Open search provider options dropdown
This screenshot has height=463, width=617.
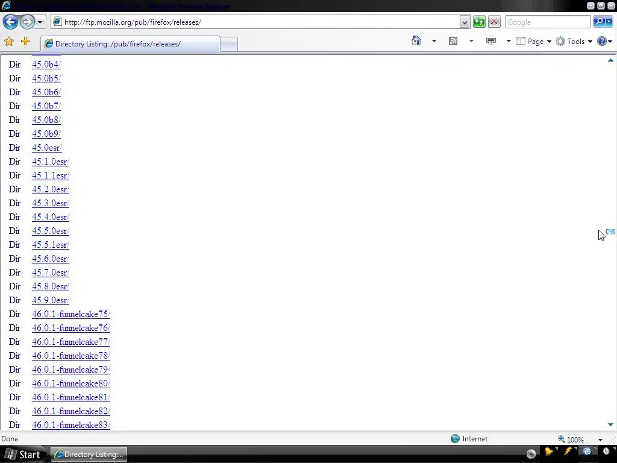pos(609,22)
